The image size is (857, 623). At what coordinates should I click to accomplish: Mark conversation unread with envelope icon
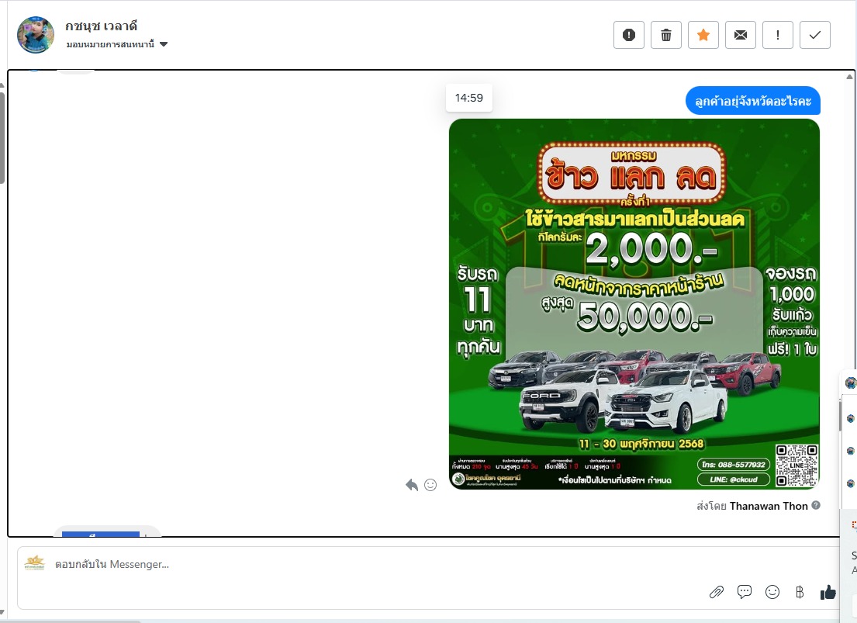[741, 35]
